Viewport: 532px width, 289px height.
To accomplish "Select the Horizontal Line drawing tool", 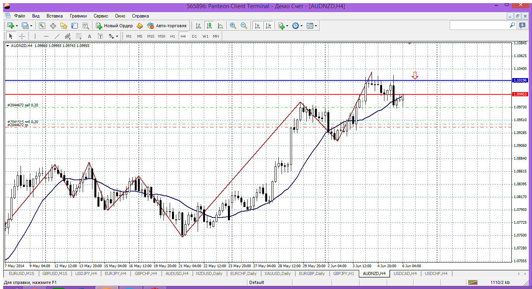I will click(46, 36).
